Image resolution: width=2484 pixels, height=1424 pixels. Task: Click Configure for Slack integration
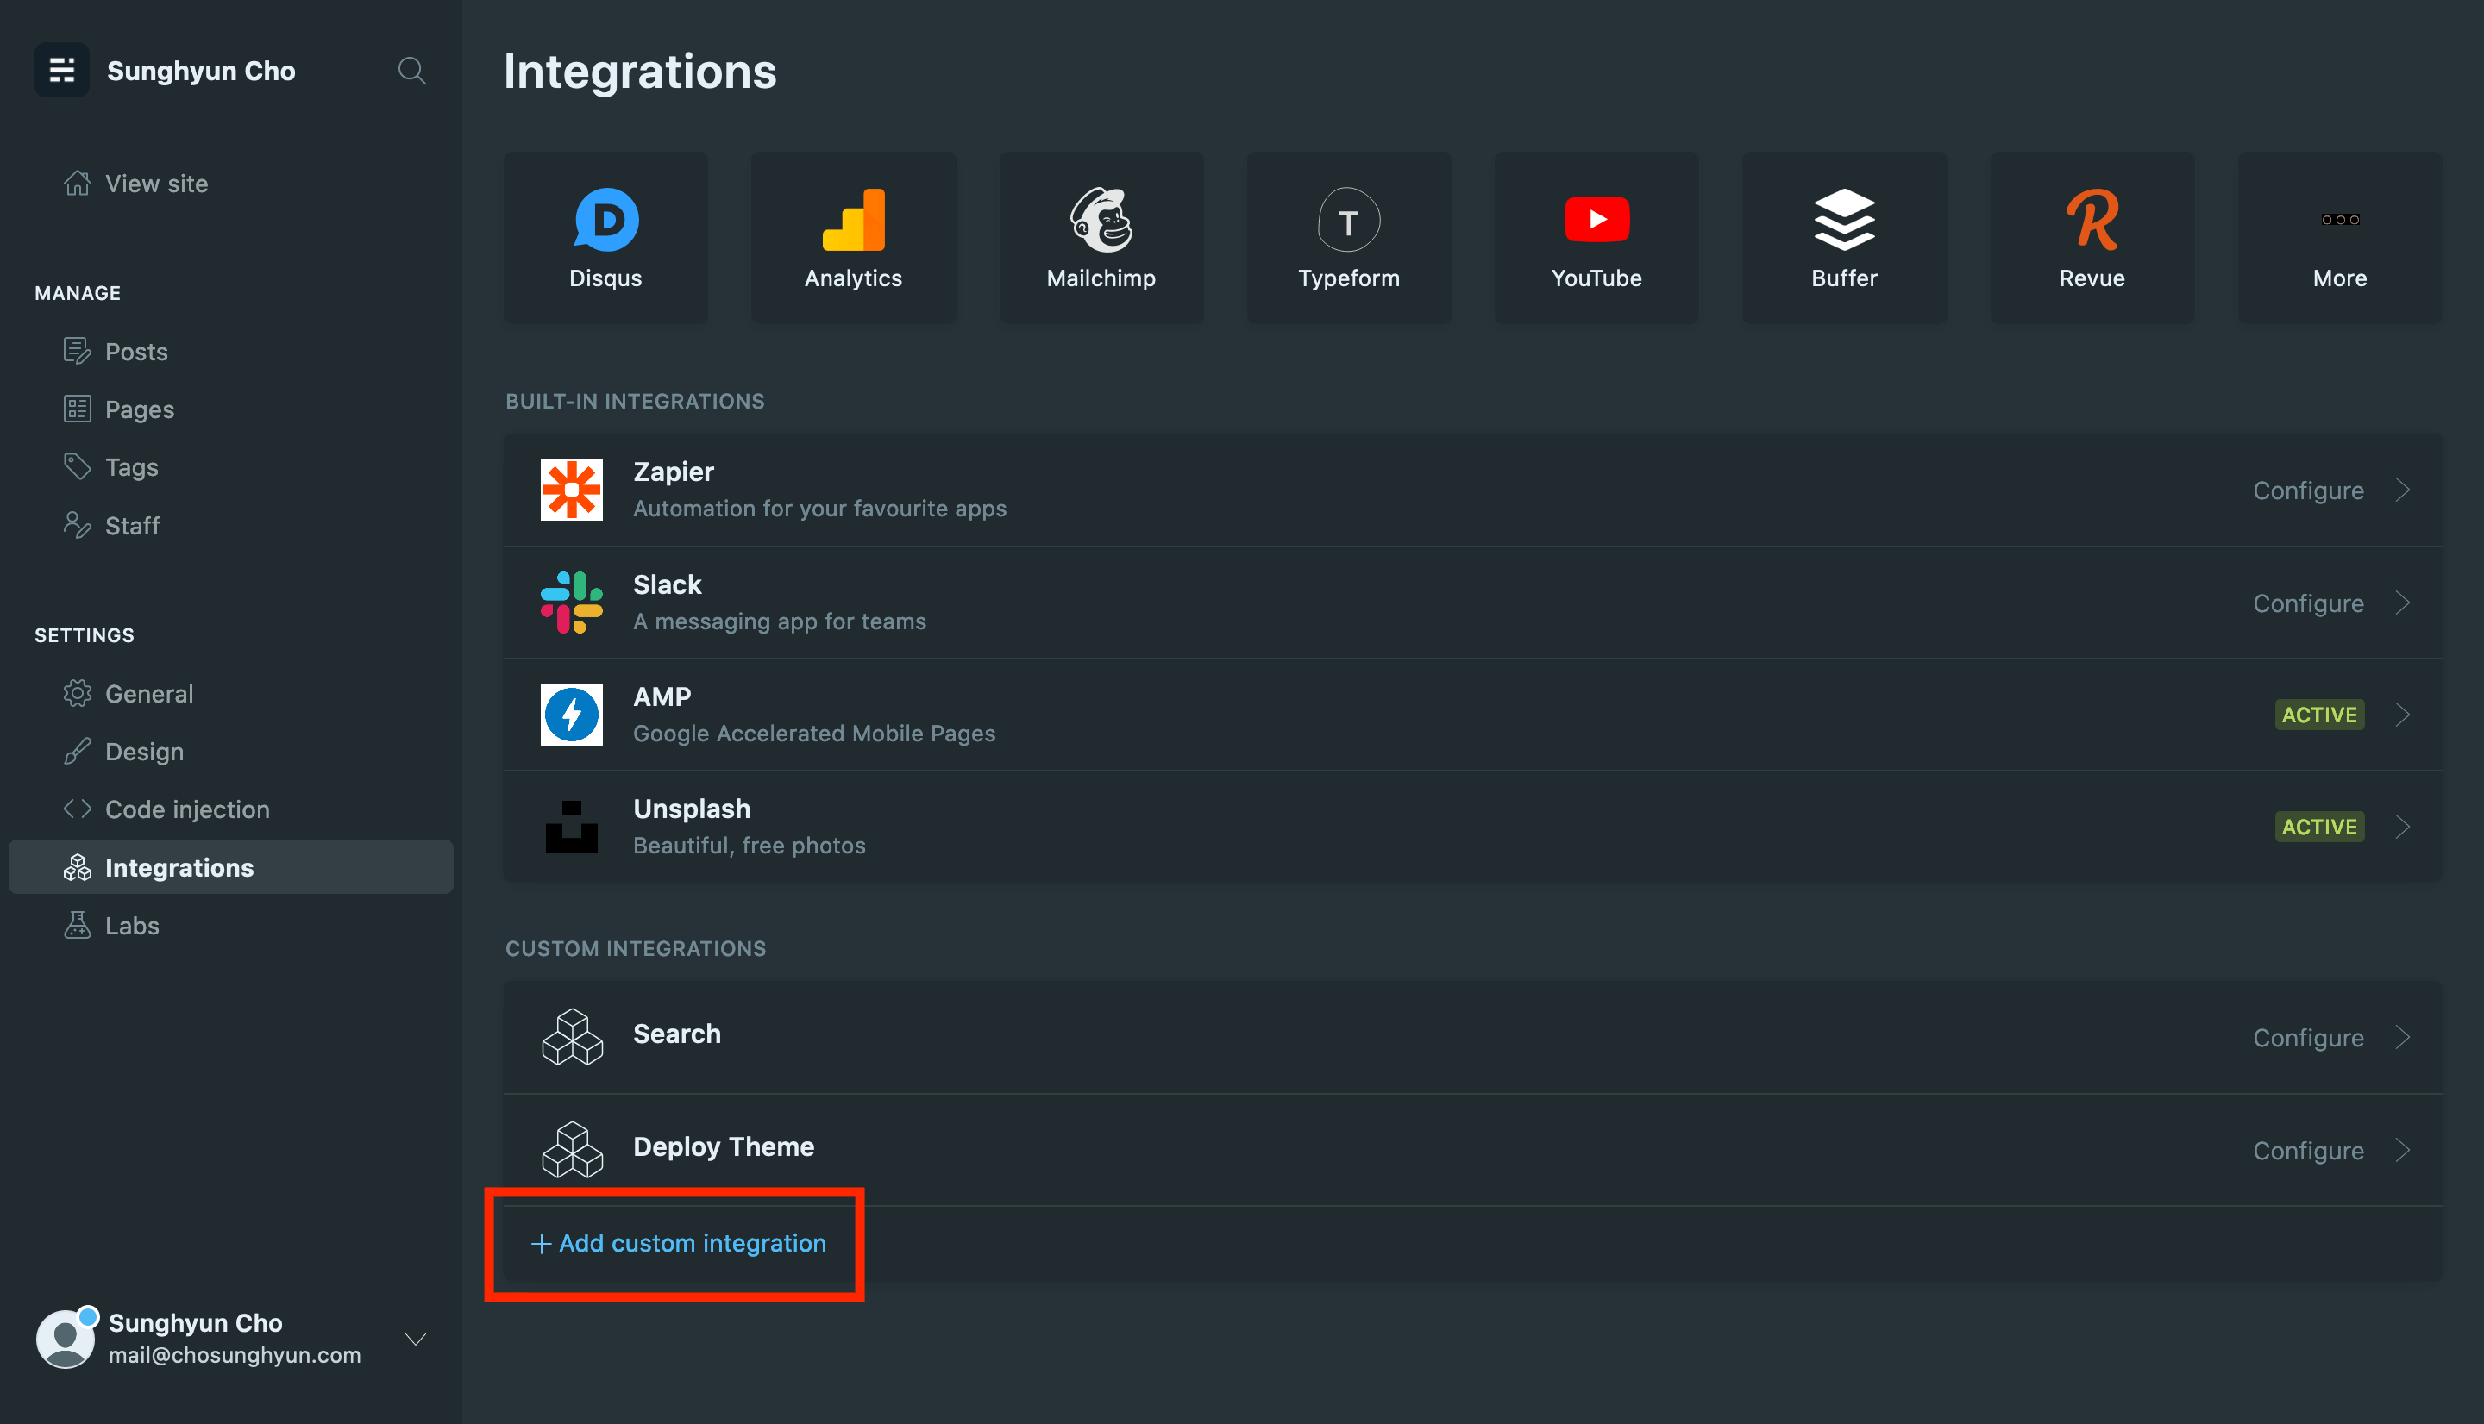tap(2308, 603)
